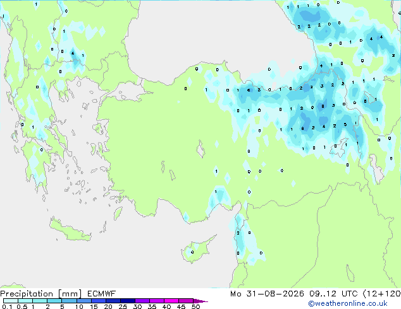Click the 0.5–1 mm legend color swatch
Screen dimensions: 401x309
point(25,301)
